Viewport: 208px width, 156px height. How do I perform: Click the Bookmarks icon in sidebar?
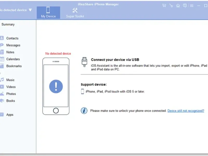click(2, 66)
